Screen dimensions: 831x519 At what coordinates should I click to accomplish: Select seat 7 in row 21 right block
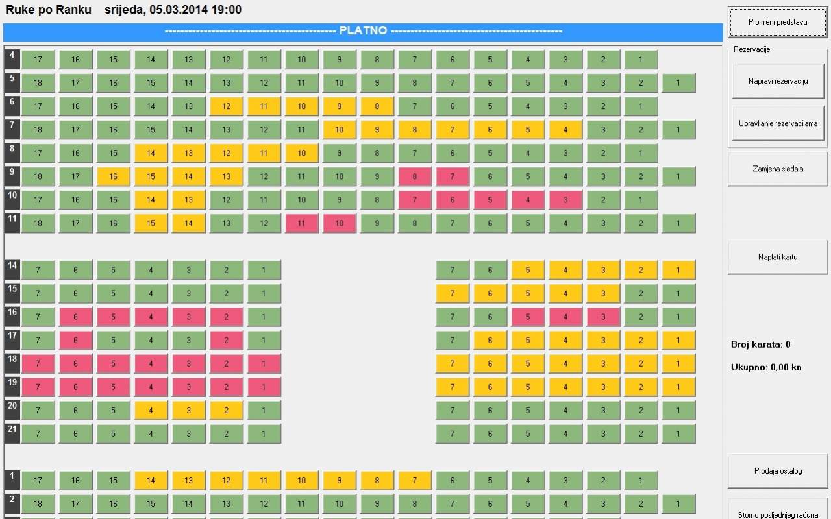tap(453, 434)
